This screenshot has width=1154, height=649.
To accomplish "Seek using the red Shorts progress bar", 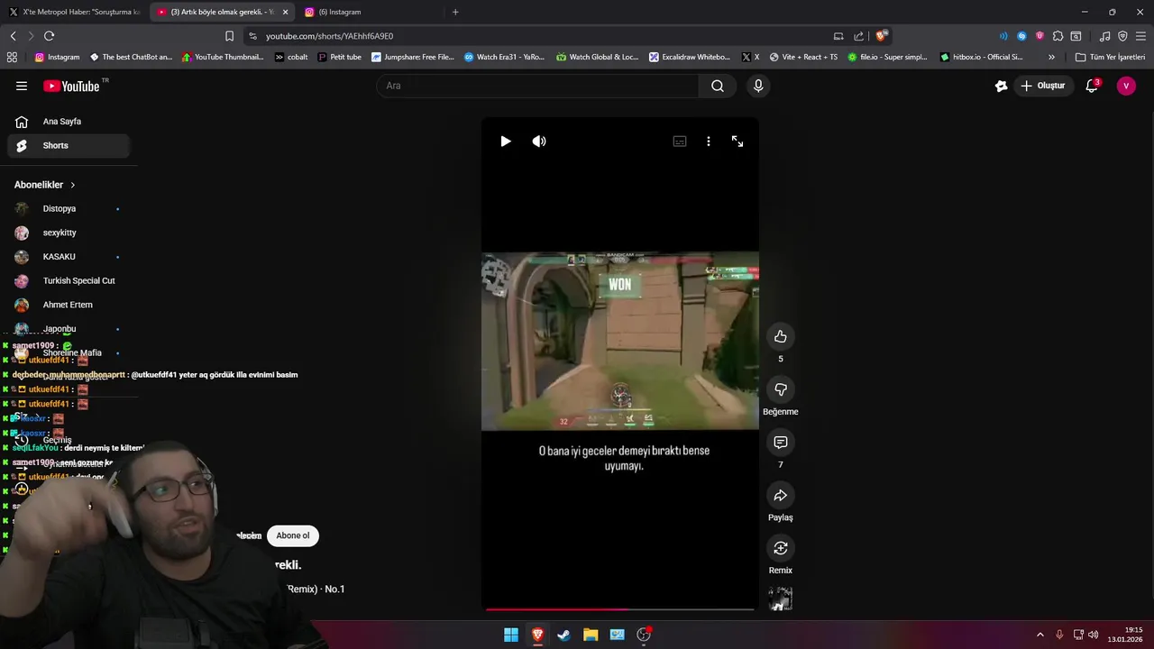I will (619, 609).
